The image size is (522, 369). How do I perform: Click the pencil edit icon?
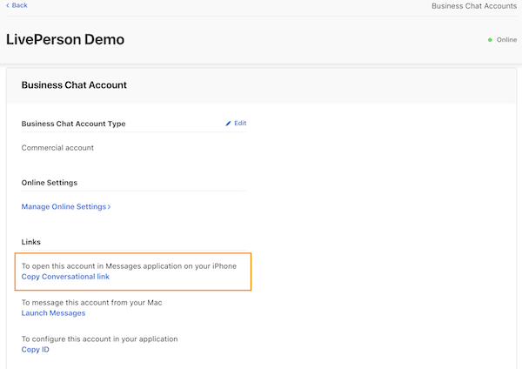point(228,124)
